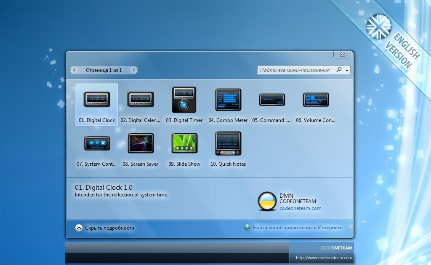Select the Volume Control gadget icon
The width and height of the screenshot is (431, 265).
click(x=315, y=100)
